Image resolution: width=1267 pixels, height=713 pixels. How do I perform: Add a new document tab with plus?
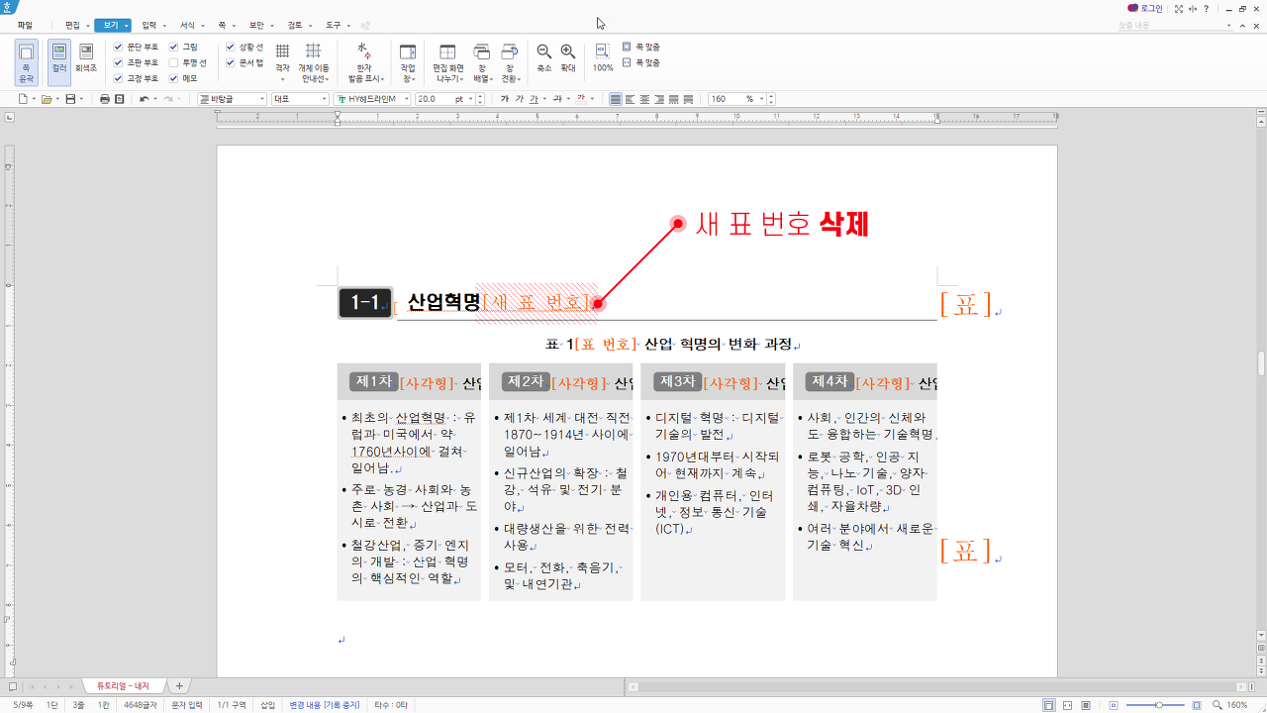[179, 685]
